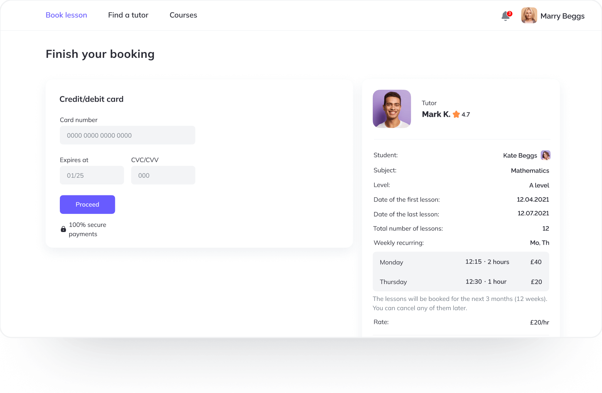Click the Mo, Th recurring value
The width and height of the screenshot is (602, 393).
539,243
